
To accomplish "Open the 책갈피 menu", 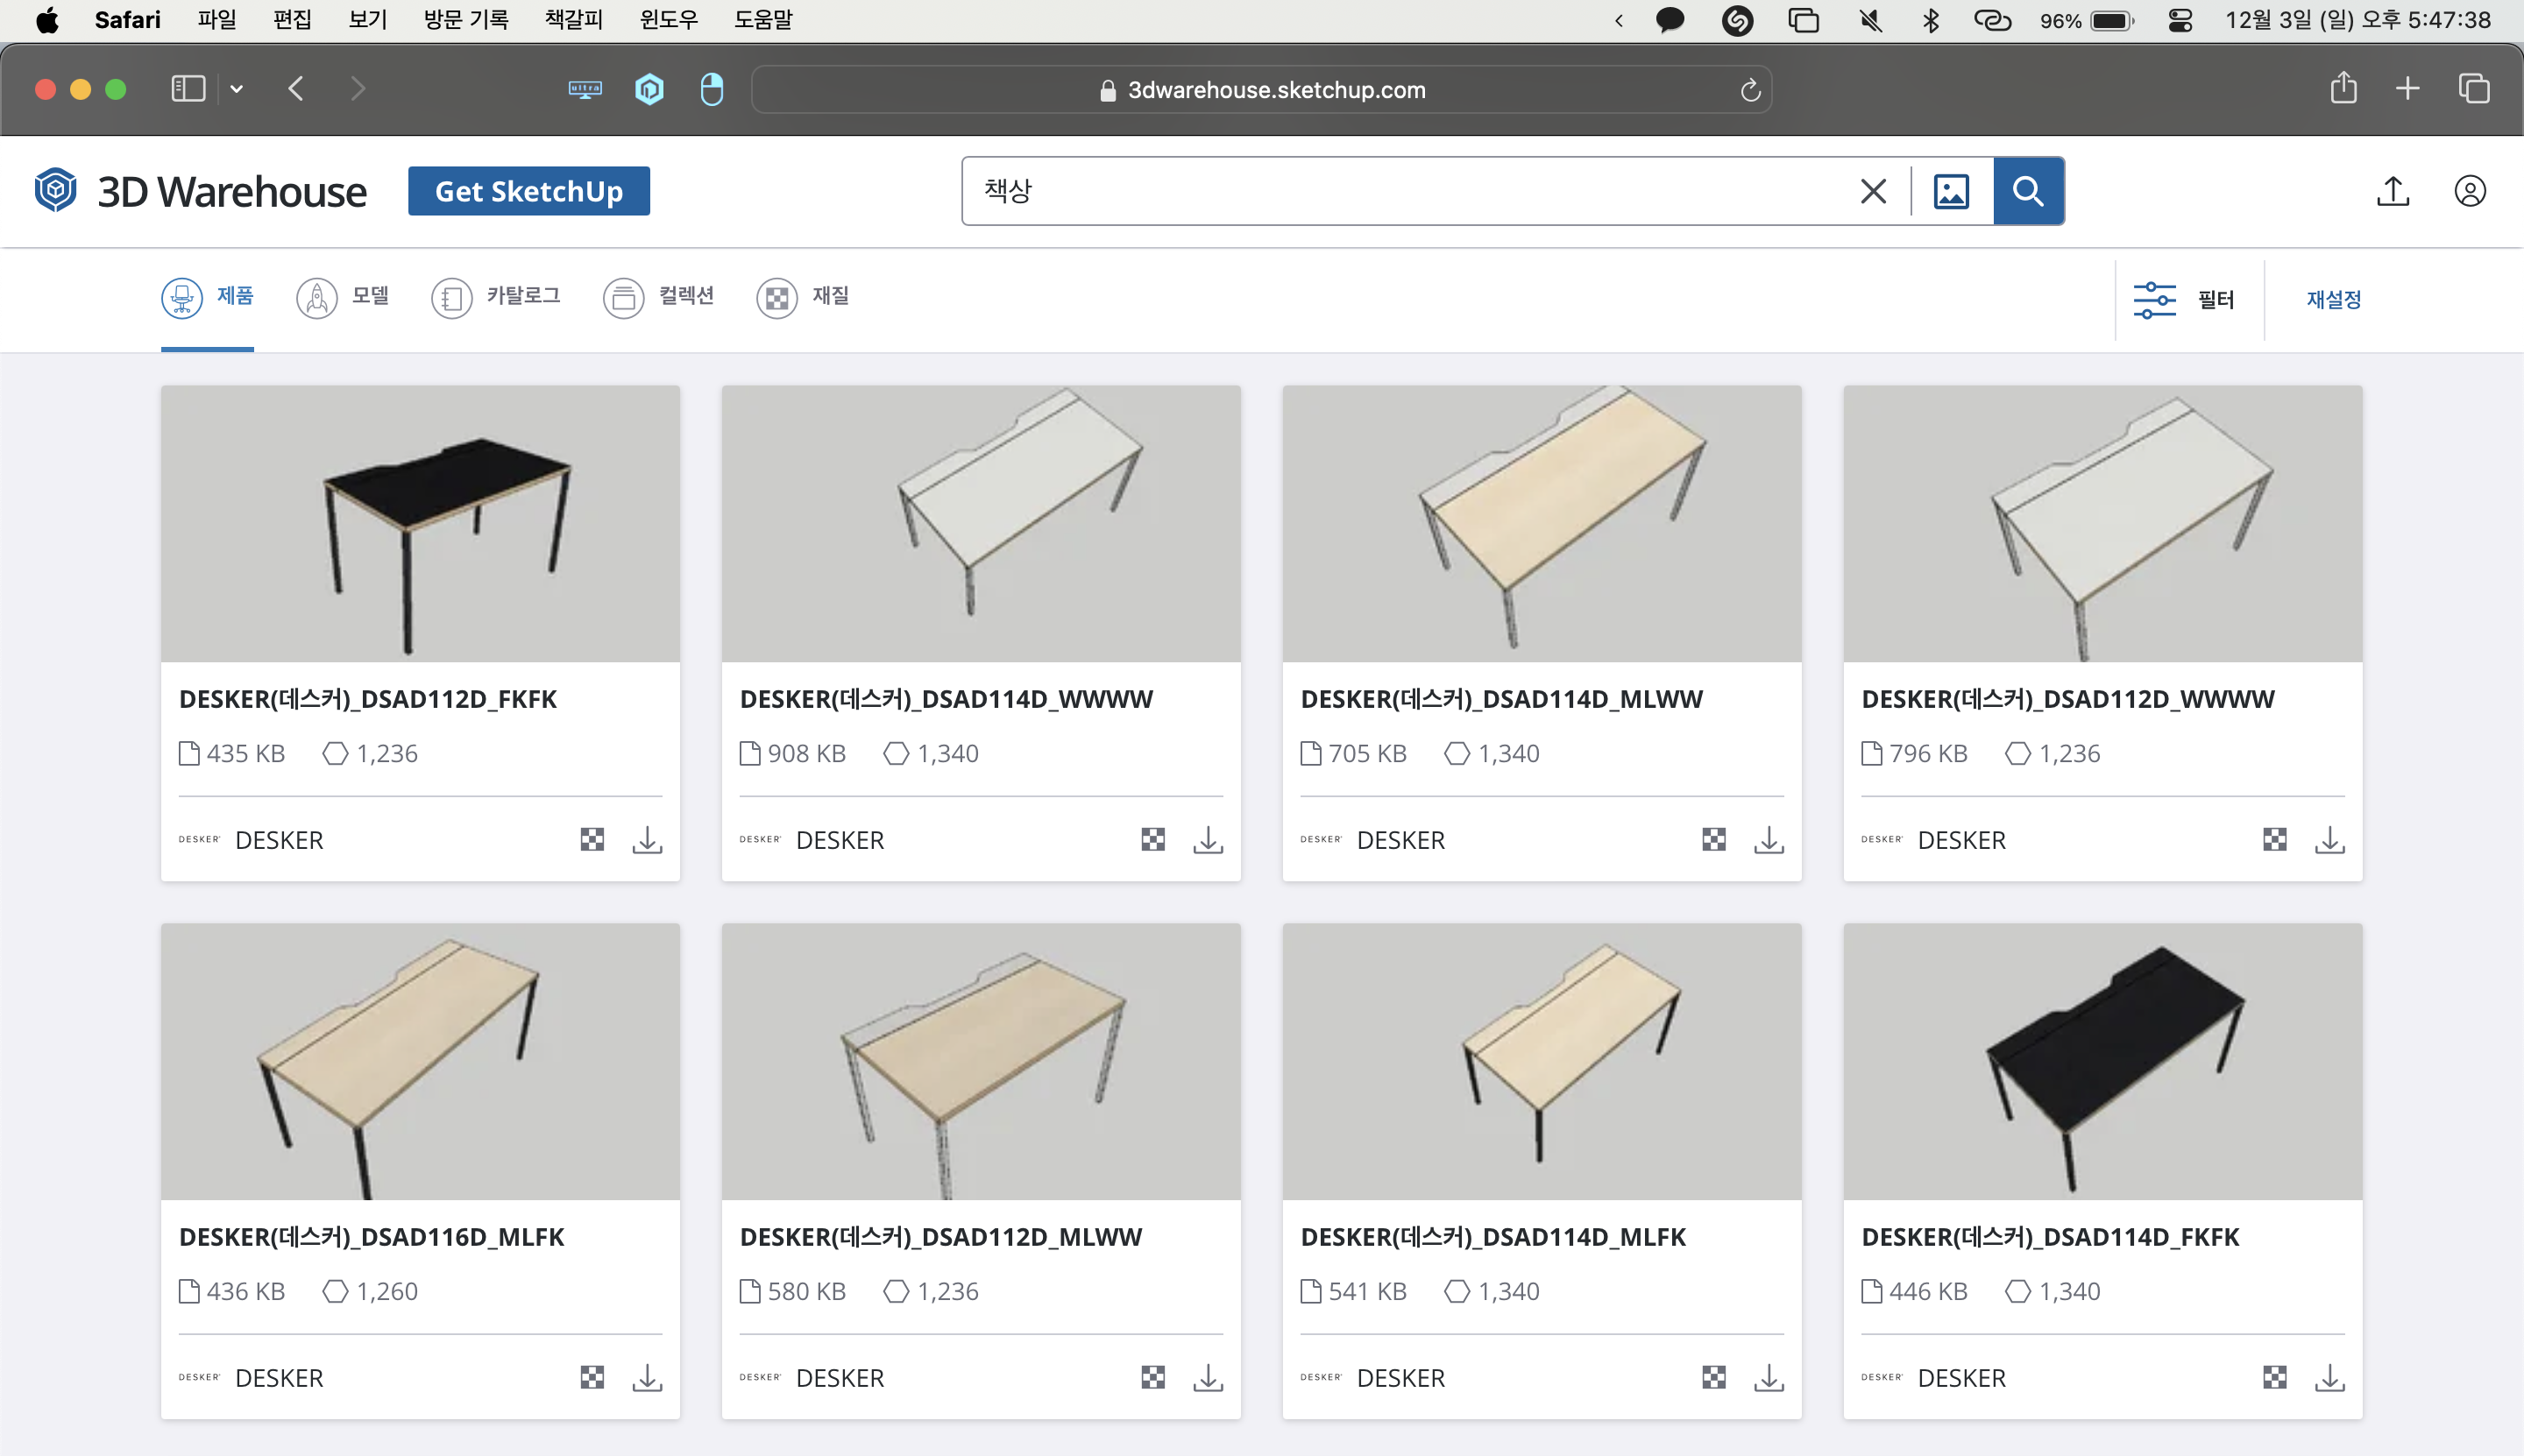I will coord(574,20).
